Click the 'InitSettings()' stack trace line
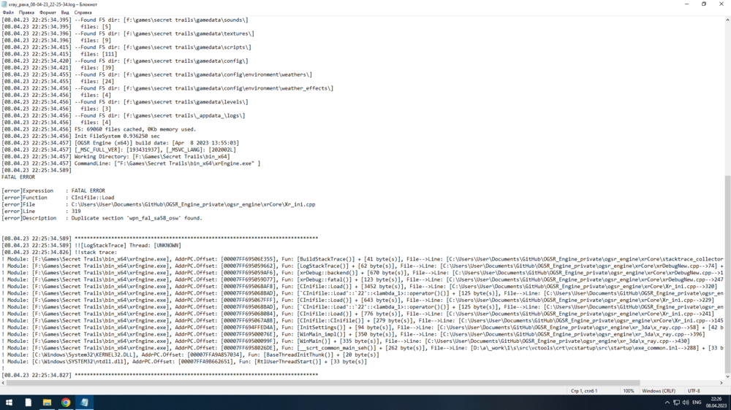Viewport: 731px width, 410px height. tap(363, 328)
